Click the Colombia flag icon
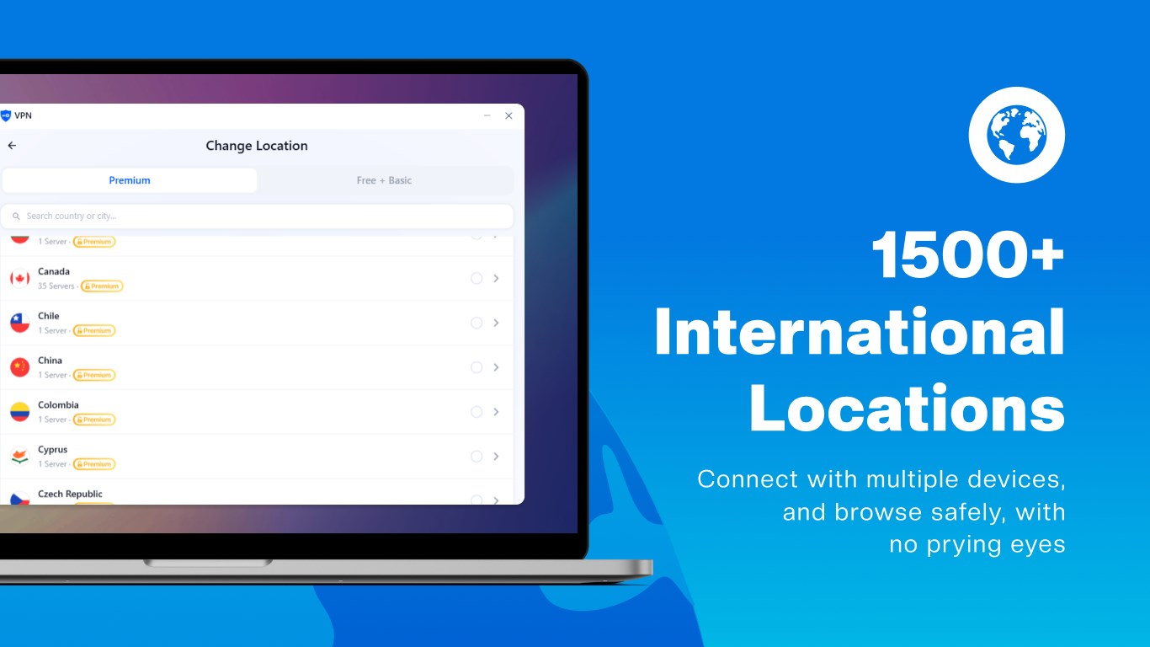The height and width of the screenshot is (647, 1150). pyautogui.click(x=19, y=412)
